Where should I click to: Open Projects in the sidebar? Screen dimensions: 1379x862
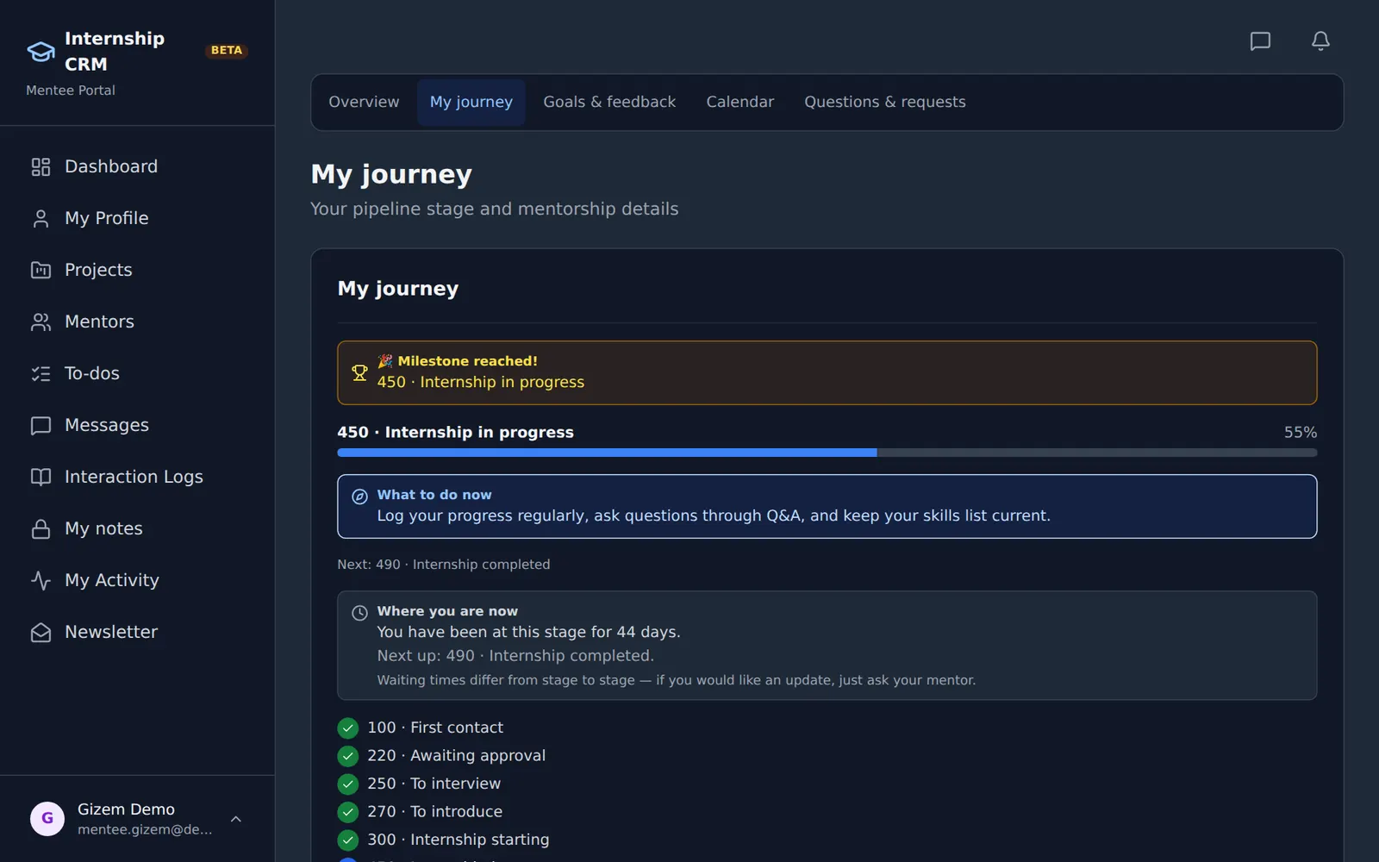(138, 270)
